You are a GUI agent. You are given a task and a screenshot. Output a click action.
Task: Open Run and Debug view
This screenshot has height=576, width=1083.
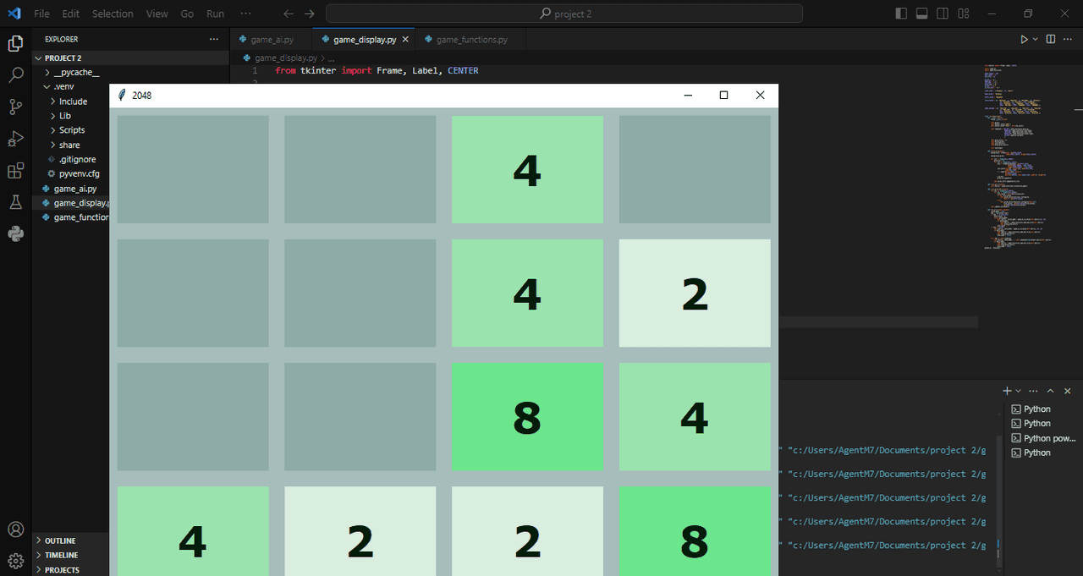(15, 139)
